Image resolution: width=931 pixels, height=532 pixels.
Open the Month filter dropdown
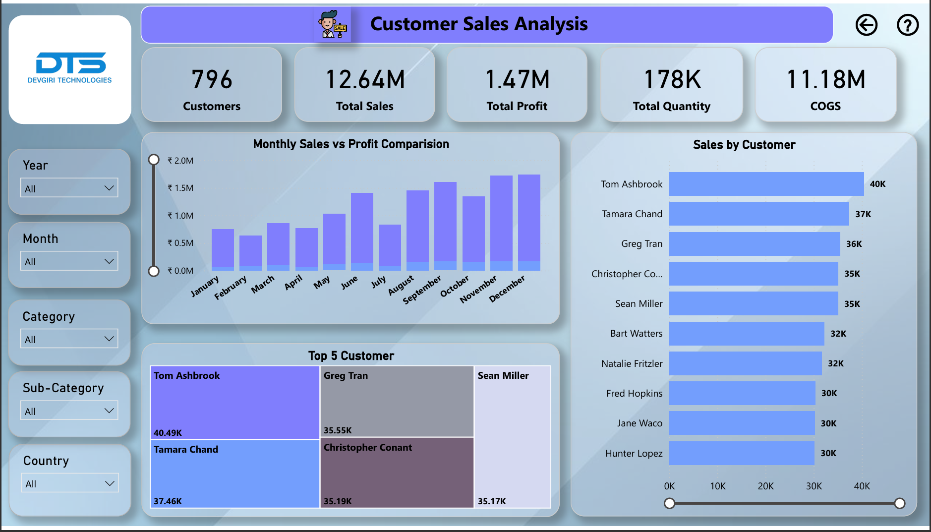(x=69, y=261)
